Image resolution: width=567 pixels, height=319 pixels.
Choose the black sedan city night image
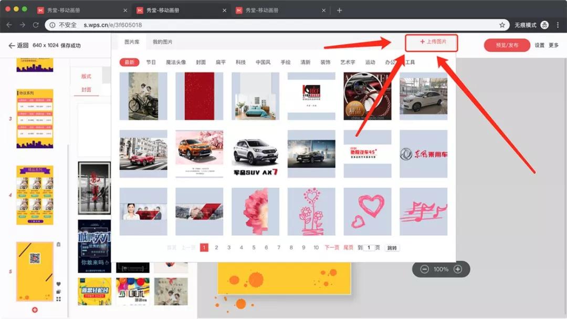point(311,154)
